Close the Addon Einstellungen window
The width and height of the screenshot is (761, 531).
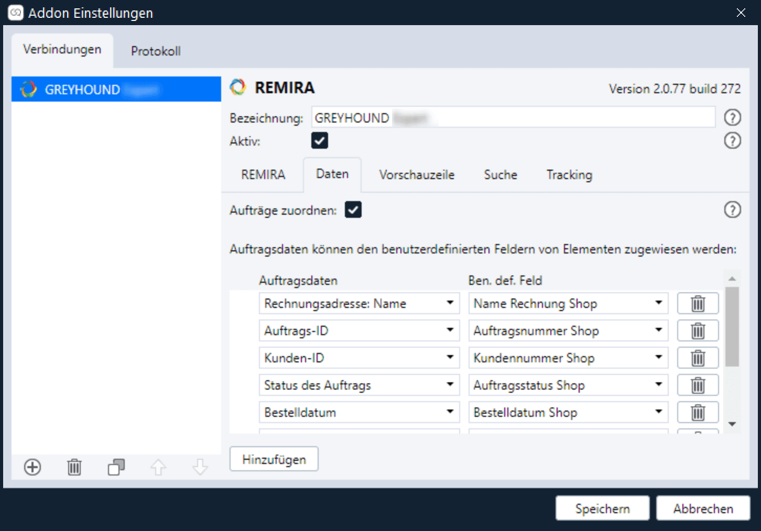pos(741,13)
